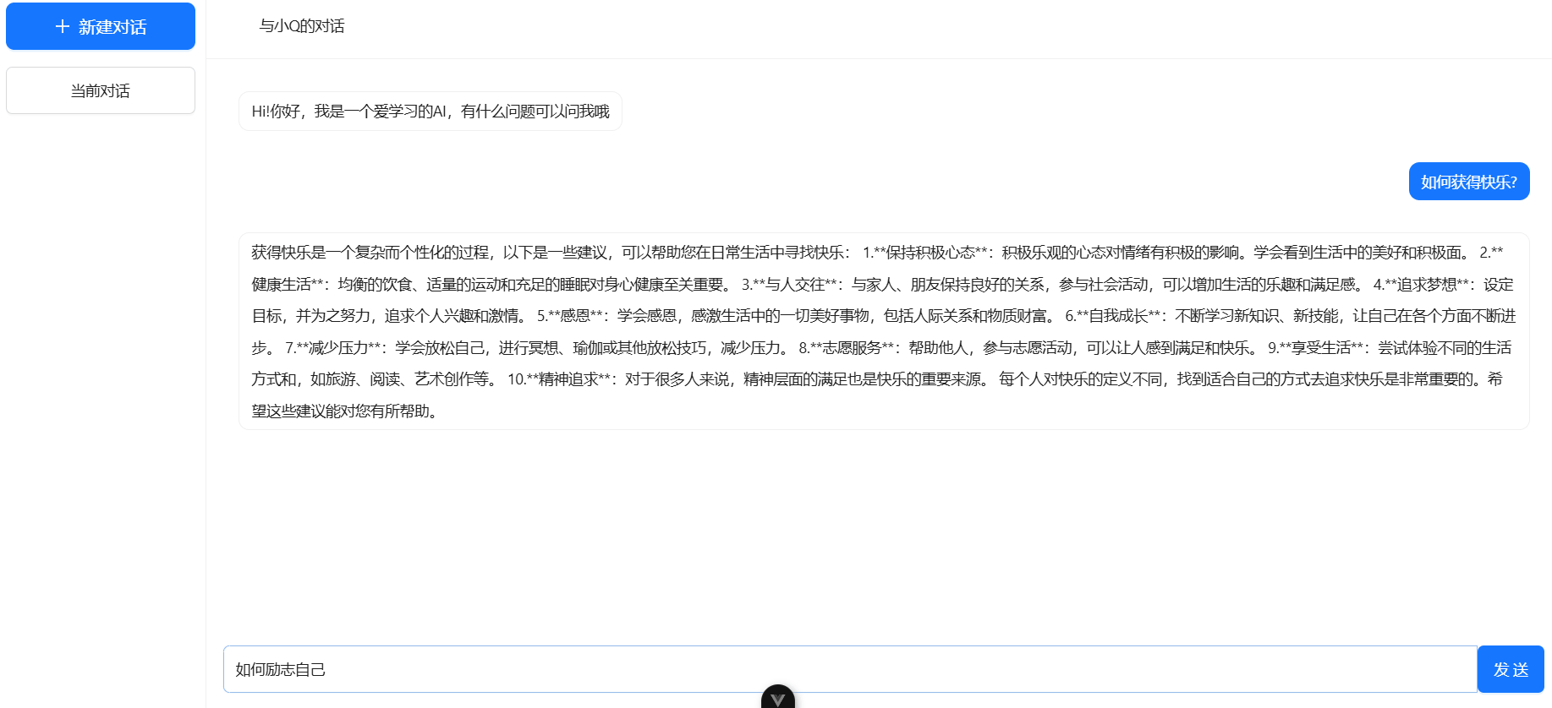The image size is (1552, 708).
Task: Focus the 如何励志自己 message input field
Action: point(850,669)
